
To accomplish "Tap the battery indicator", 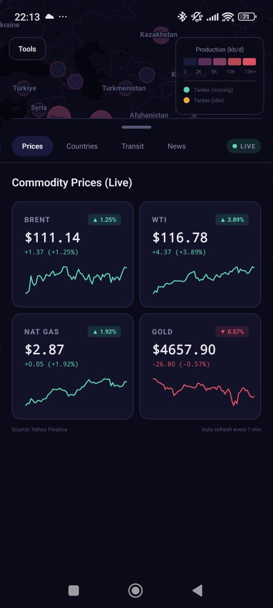I will coord(247,16).
